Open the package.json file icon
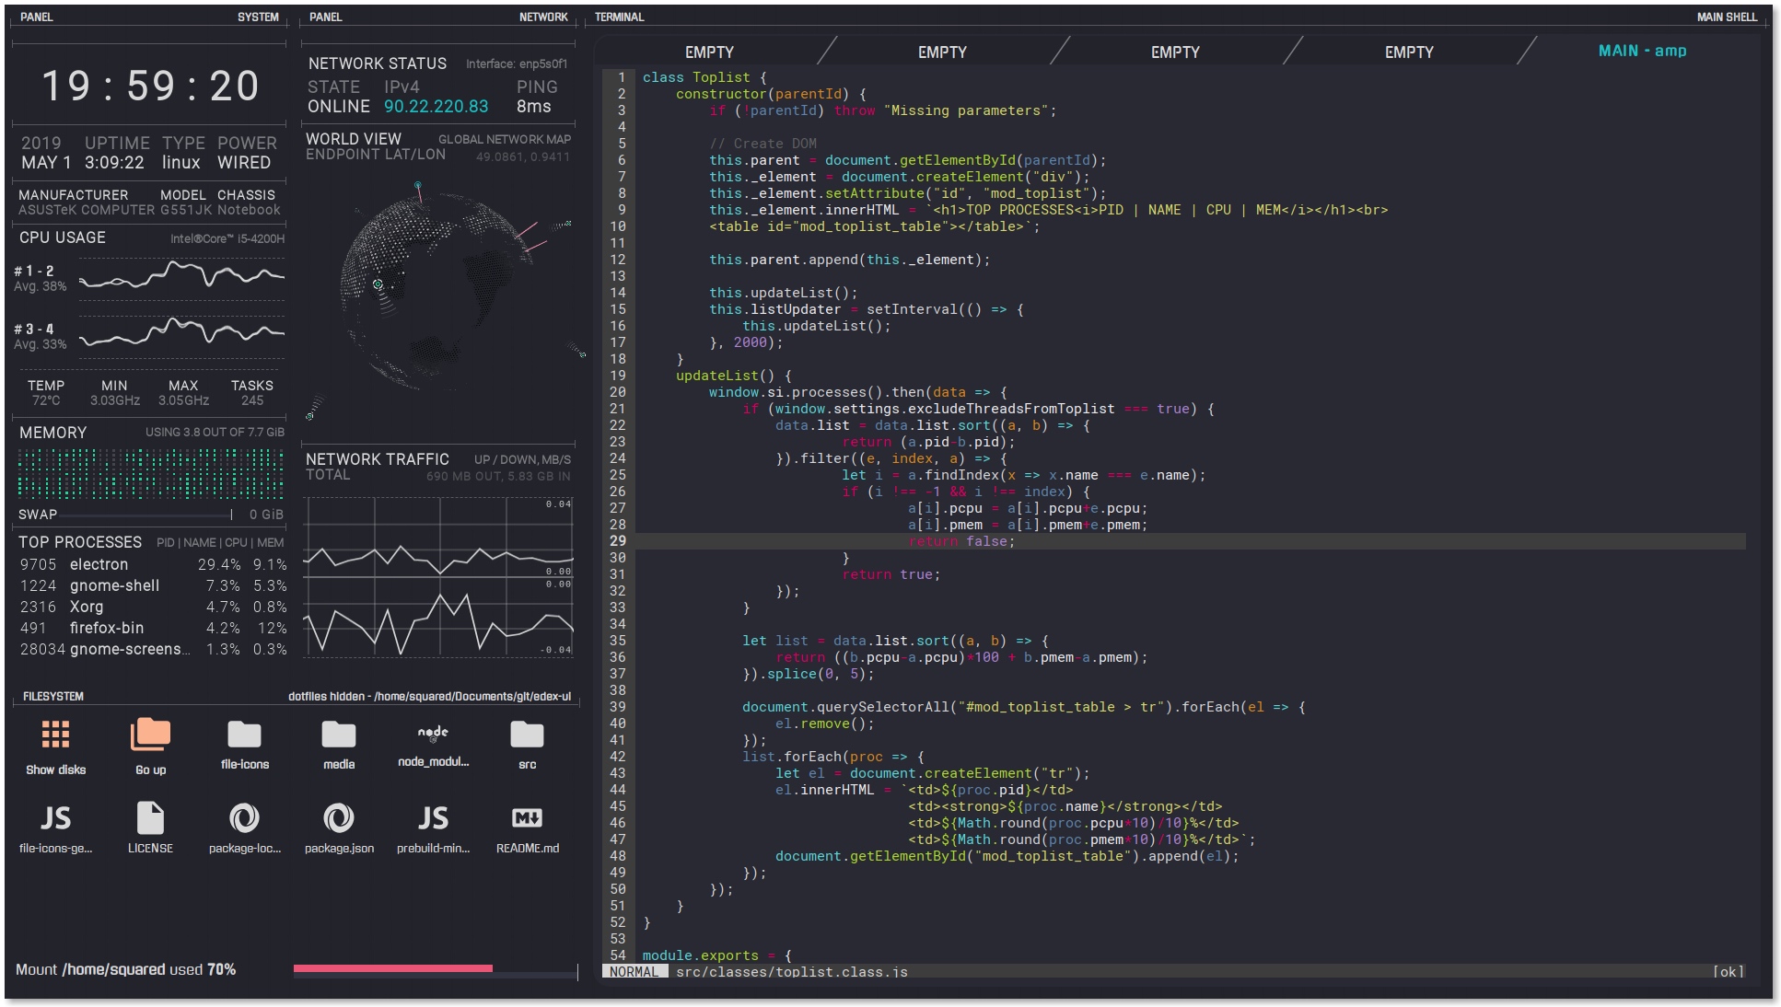 338,818
